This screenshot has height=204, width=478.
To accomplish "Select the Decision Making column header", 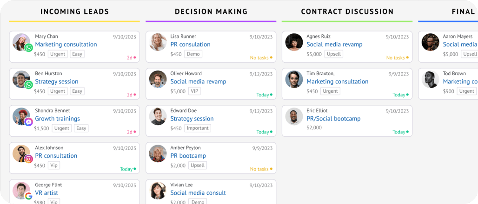I will click(211, 12).
